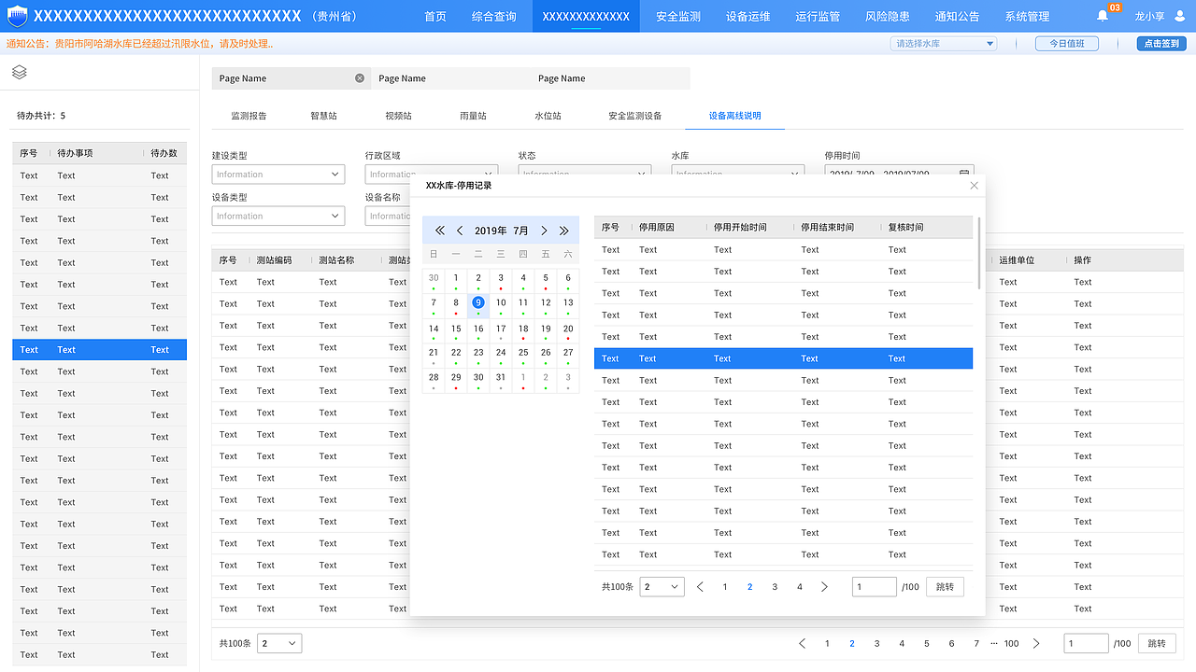Screen dimensions: 1196x672
Task: Open the 安全监测 menu item
Action: click(678, 17)
